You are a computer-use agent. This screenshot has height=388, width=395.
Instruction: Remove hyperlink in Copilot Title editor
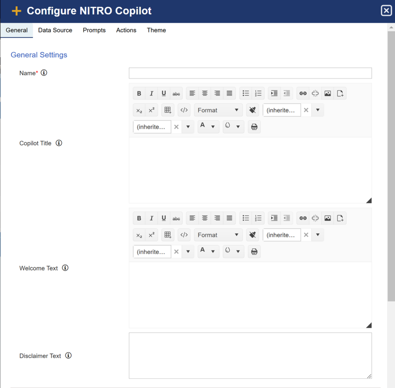pos(315,94)
